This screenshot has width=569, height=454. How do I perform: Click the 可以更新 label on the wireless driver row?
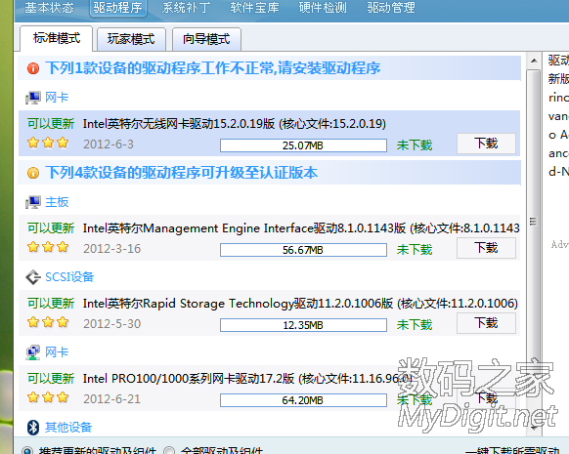click(x=51, y=124)
